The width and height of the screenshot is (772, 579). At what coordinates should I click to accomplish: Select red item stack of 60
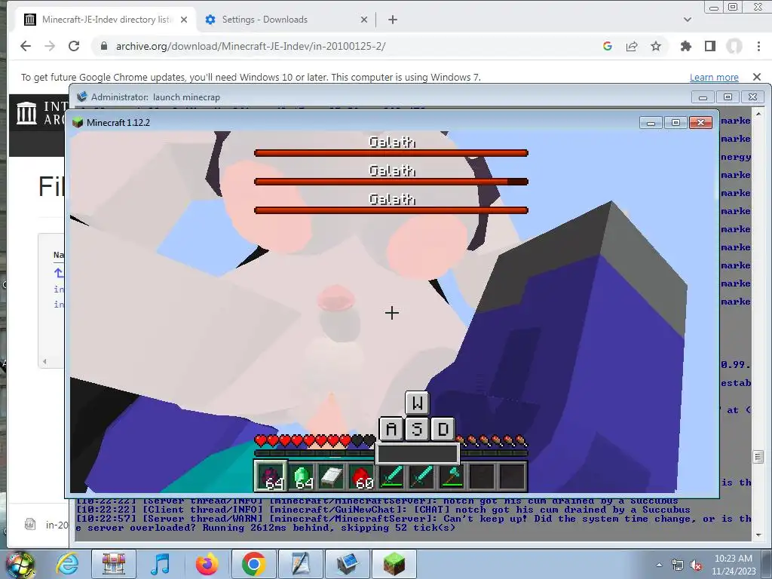point(361,476)
